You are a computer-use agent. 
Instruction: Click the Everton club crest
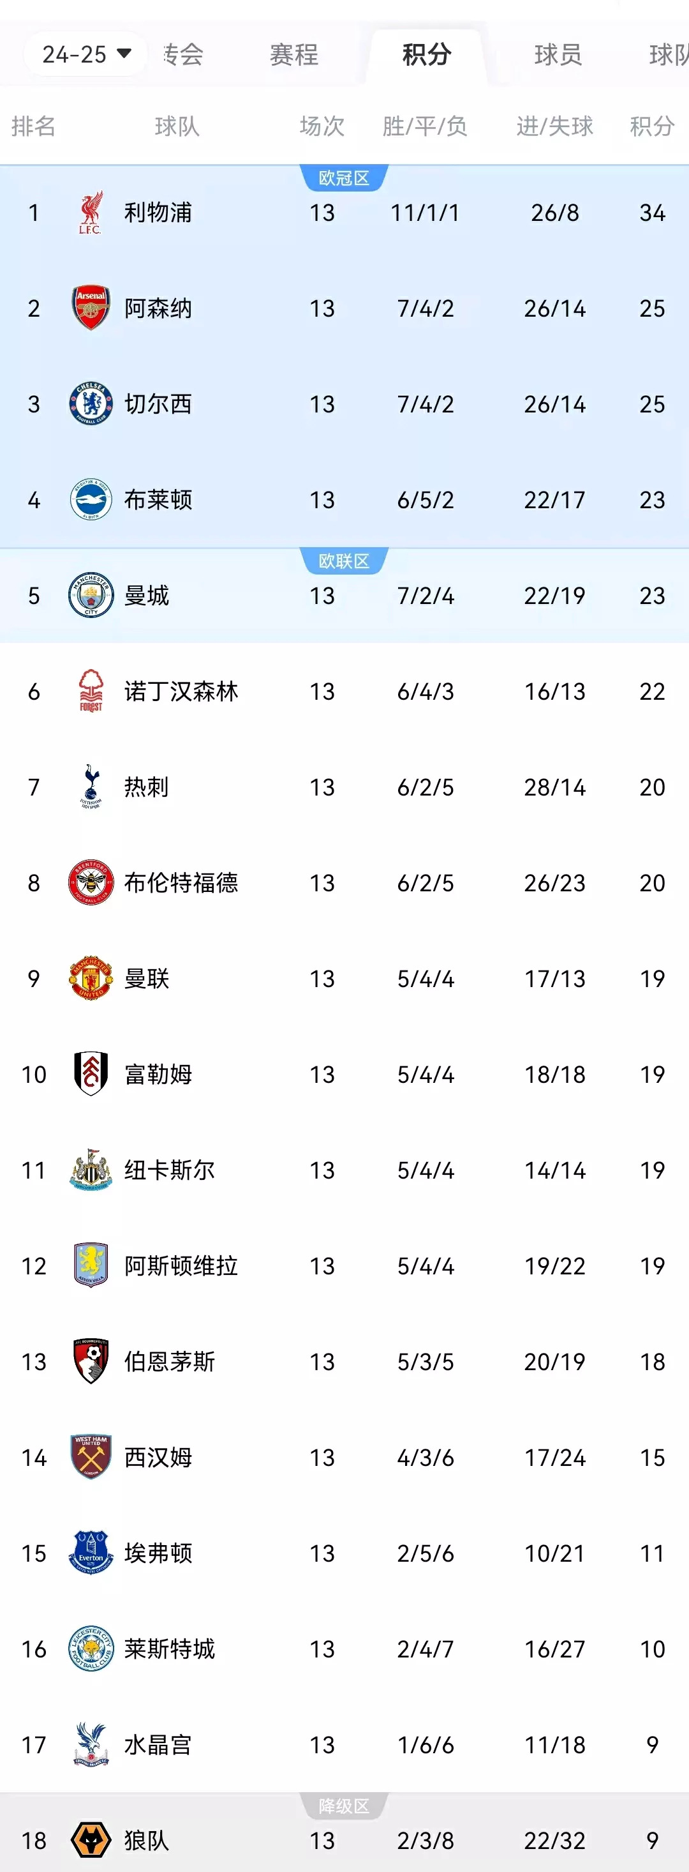pyautogui.click(x=91, y=1553)
